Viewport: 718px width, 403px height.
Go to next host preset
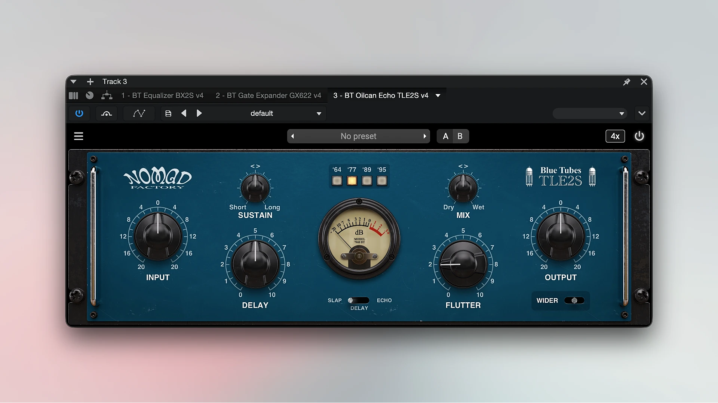tap(199, 113)
